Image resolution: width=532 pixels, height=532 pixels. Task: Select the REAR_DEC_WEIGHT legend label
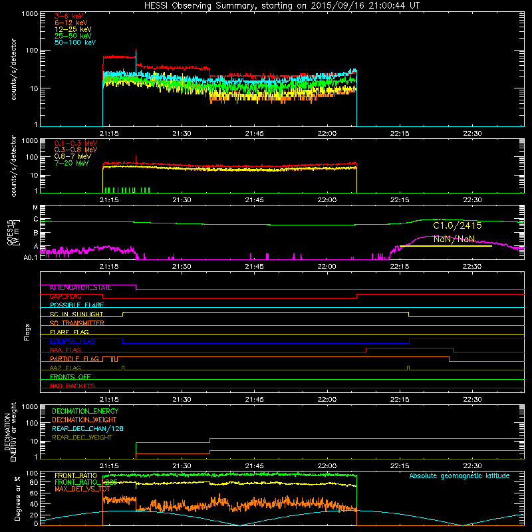pos(82,438)
